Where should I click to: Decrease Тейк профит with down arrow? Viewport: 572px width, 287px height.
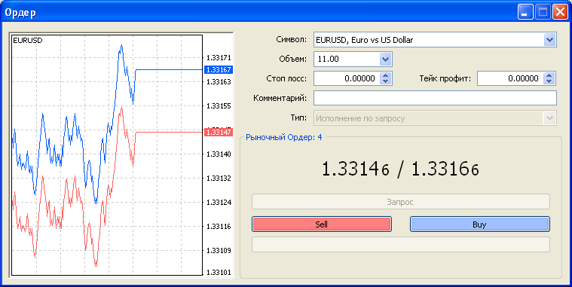(x=549, y=81)
